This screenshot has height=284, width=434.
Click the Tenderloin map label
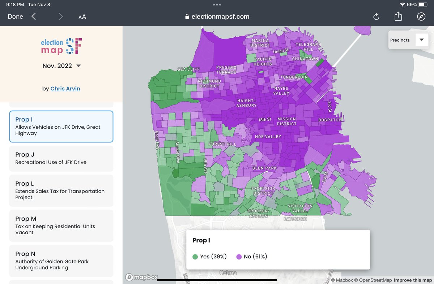click(x=294, y=77)
